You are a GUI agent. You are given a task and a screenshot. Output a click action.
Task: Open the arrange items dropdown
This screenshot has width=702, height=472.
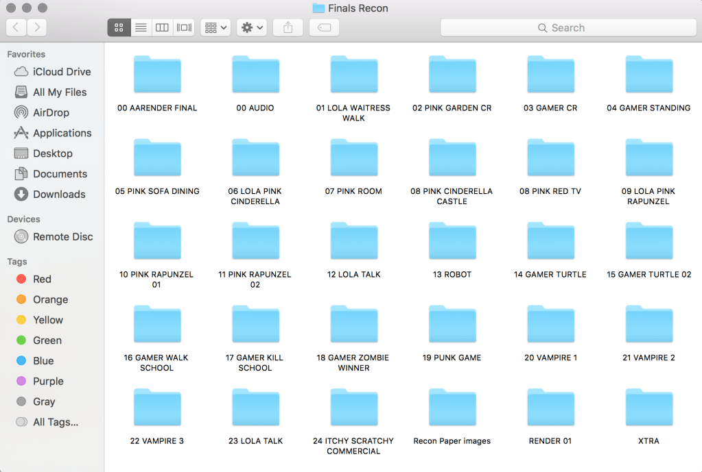click(x=216, y=27)
